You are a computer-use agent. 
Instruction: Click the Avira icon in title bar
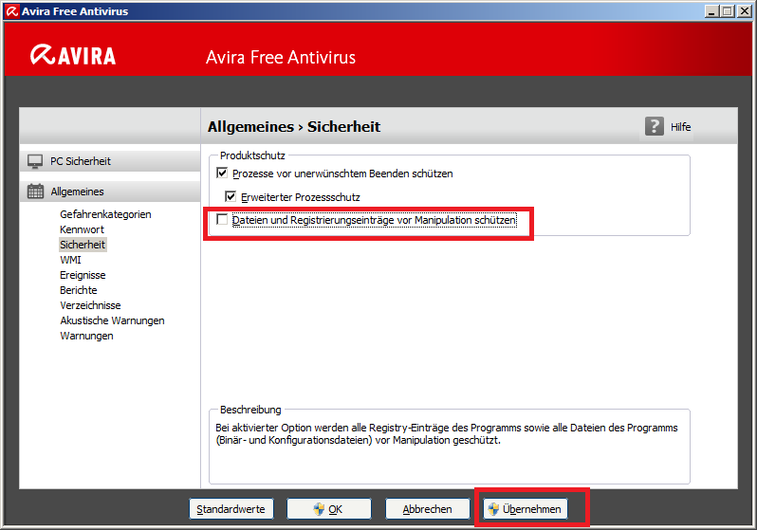click(11, 11)
